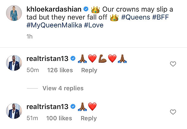Like the realtristan13 comment posted 51m ago
The image size is (187, 129).
[173, 112]
